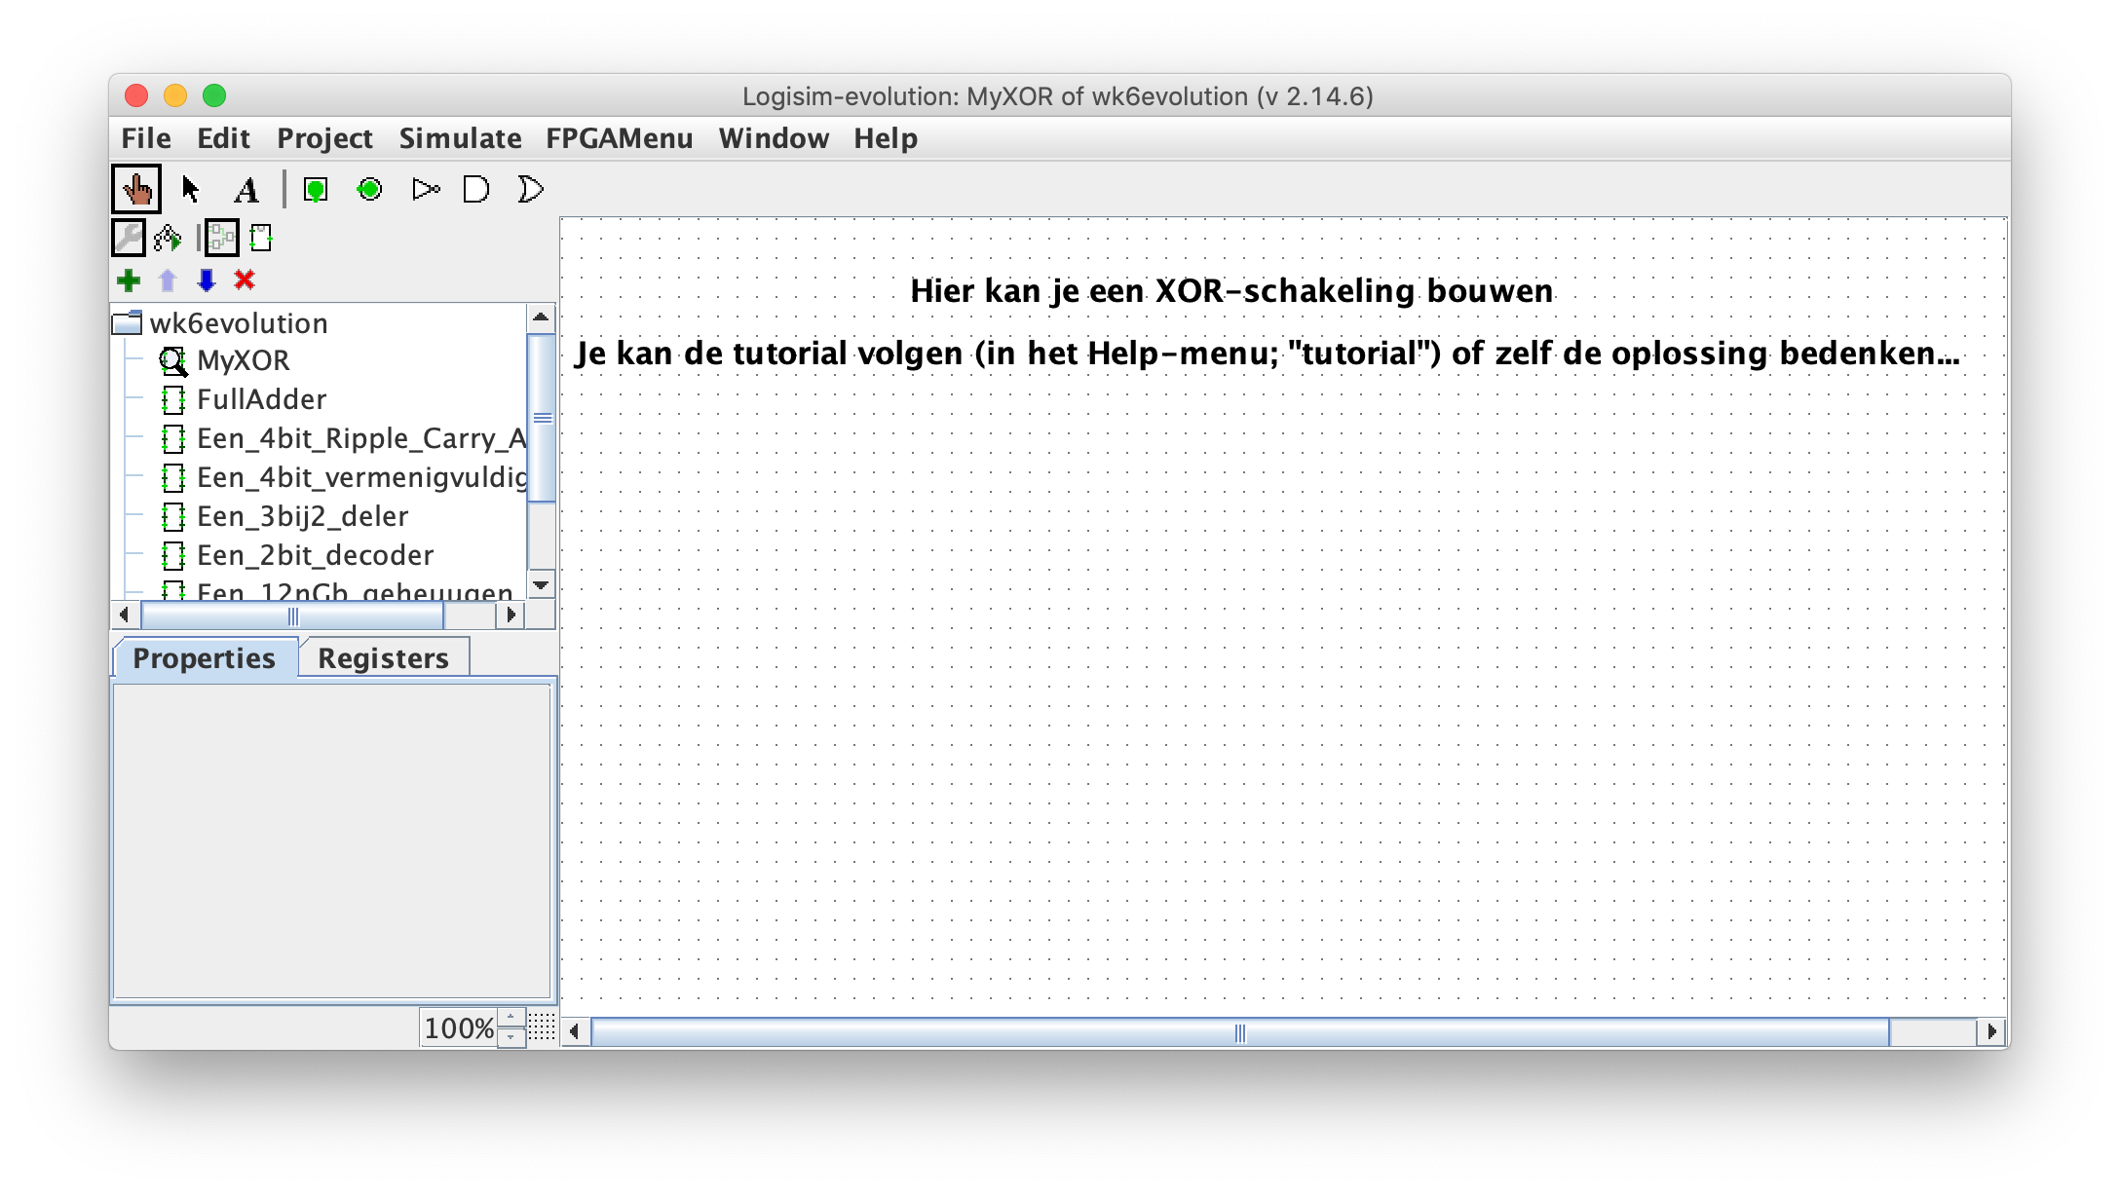Add a new circuit (green plus)
Viewport: 2120px width, 1194px height.
coord(128,280)
